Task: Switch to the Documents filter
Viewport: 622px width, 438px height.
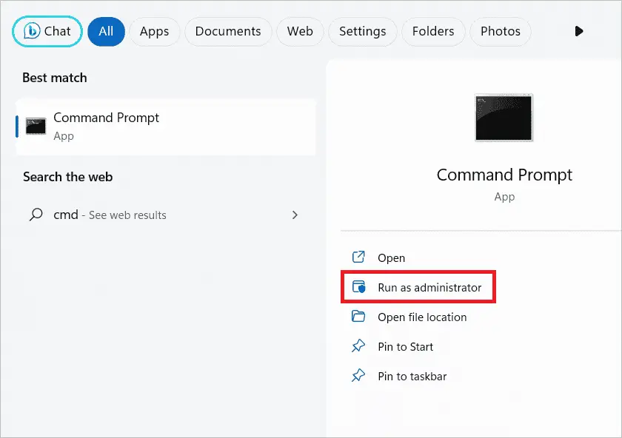Action: [x=228, y=31]
